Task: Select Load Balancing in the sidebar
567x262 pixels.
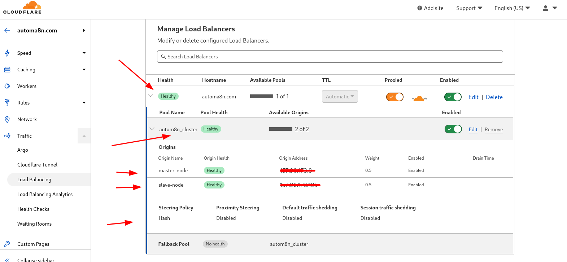Action: pos(34,179)
